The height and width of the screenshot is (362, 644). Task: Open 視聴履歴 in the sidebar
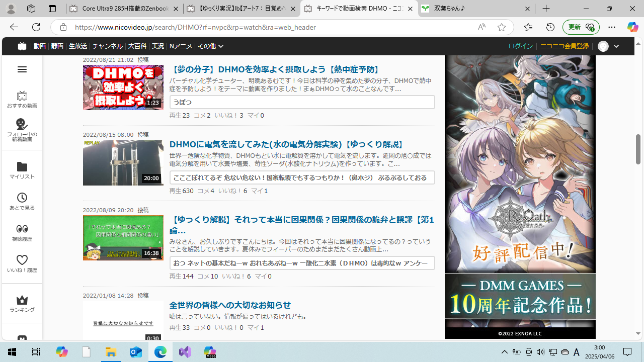pyautogui.click(x=22, y=232)
